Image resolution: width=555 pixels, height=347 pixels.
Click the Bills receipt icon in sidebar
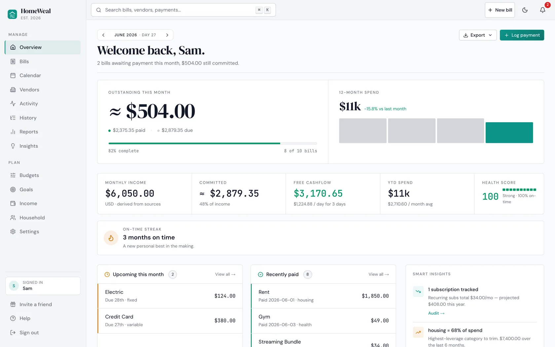(x=13, y=61)
